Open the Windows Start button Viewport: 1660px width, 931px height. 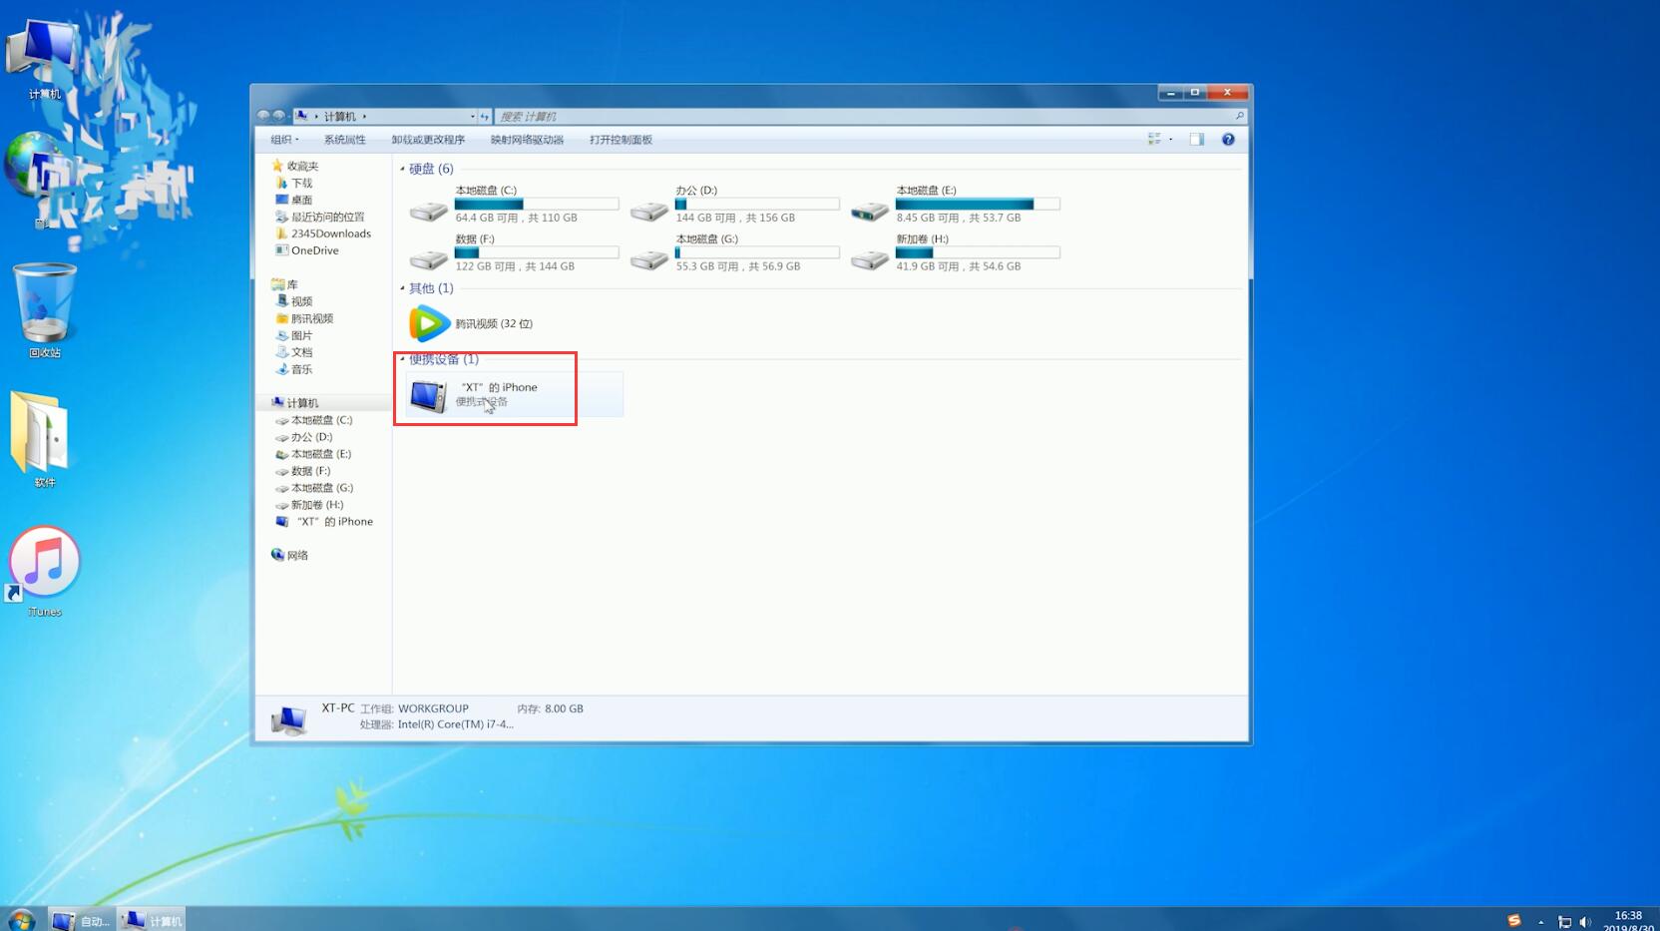pos(20,919)
